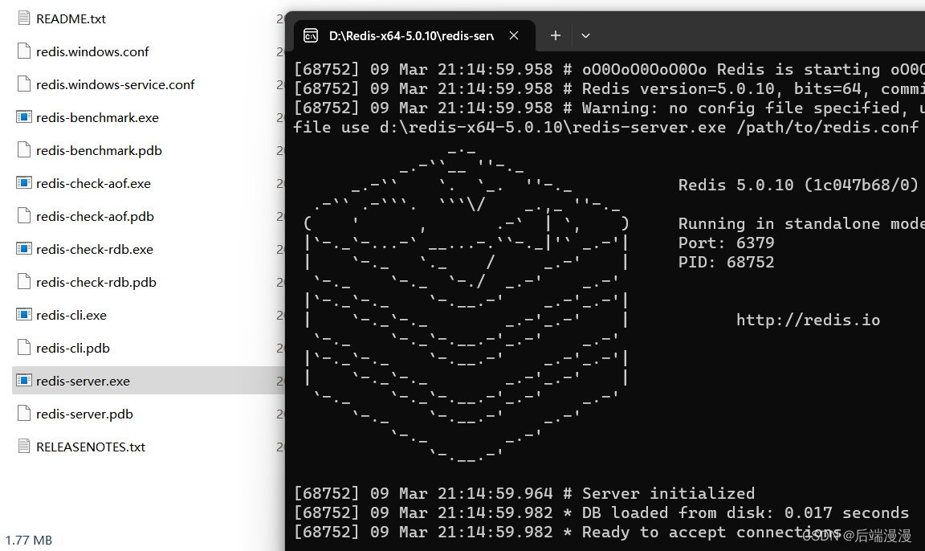Select the redis-server.exe terminal tab
Viewport: 925px width, 551px height.
[414, 36]
